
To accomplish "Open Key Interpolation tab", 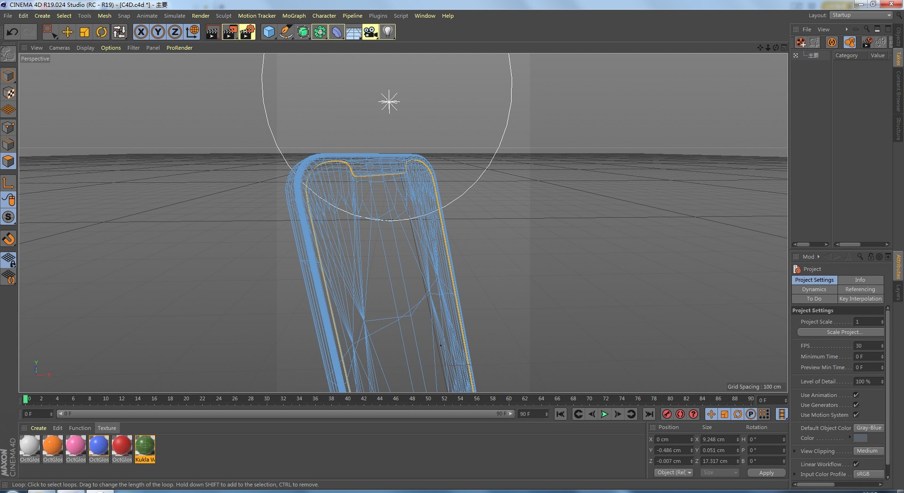I will coord(860,299).
